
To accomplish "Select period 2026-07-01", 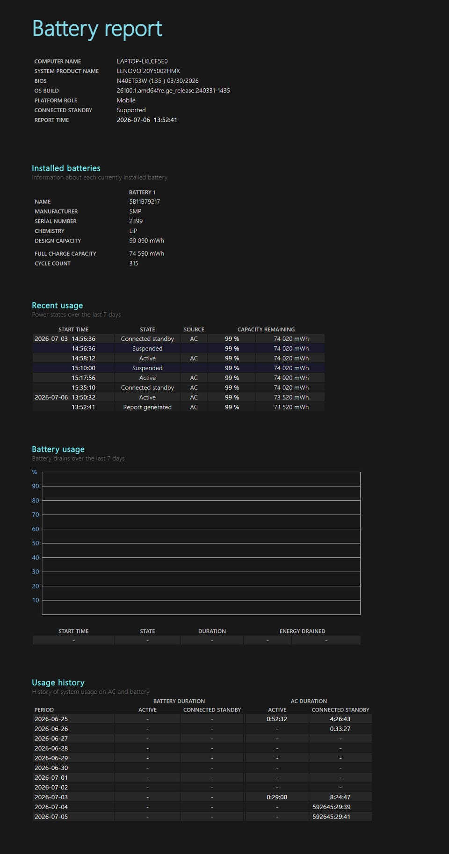I will click(51, 778).
